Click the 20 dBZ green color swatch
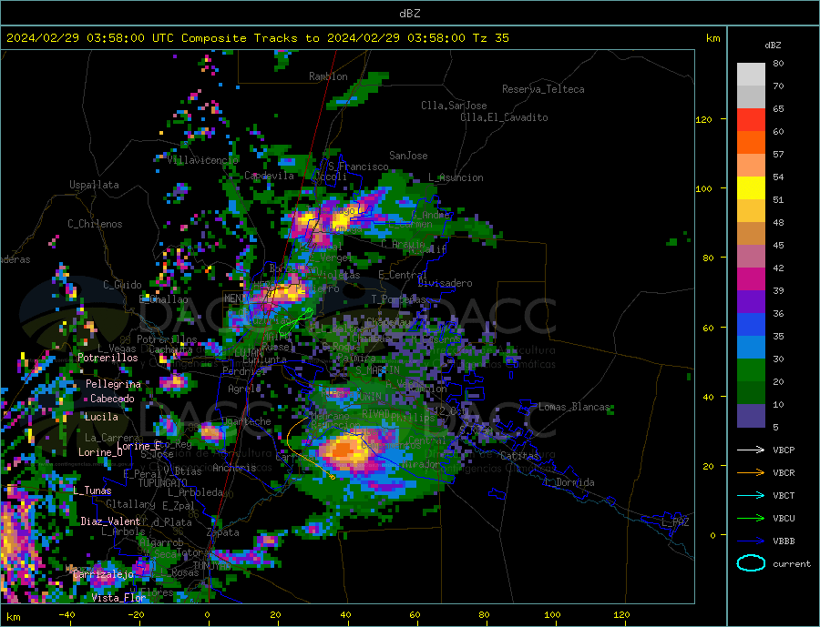This screenshot has height=627, width=820. click(x=751, y=370)
